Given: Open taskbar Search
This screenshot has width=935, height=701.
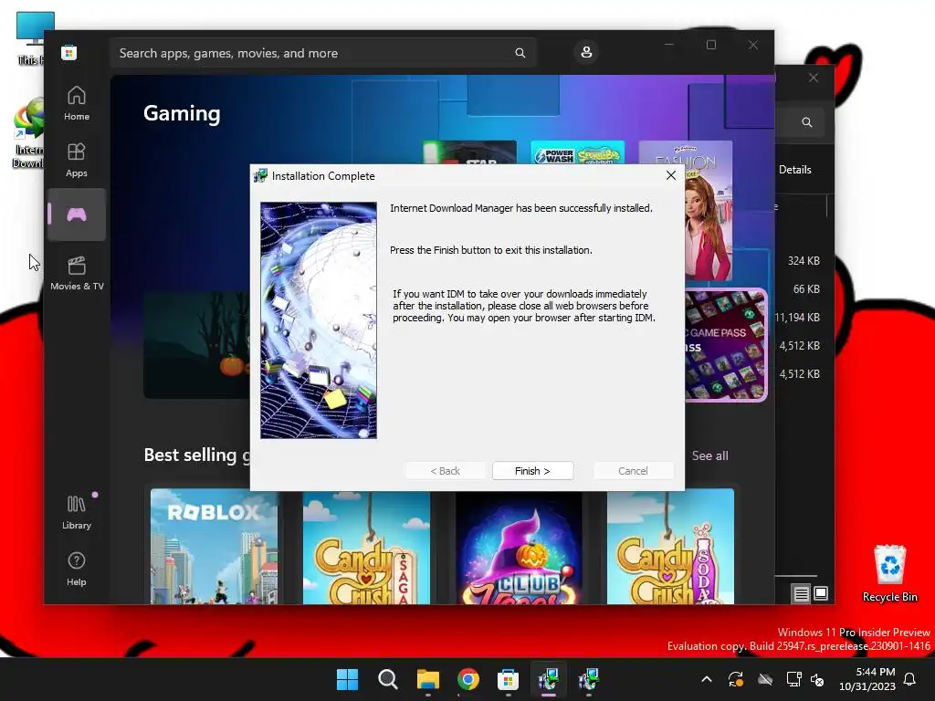Looking at the screenshot, I should coord(387,679).
